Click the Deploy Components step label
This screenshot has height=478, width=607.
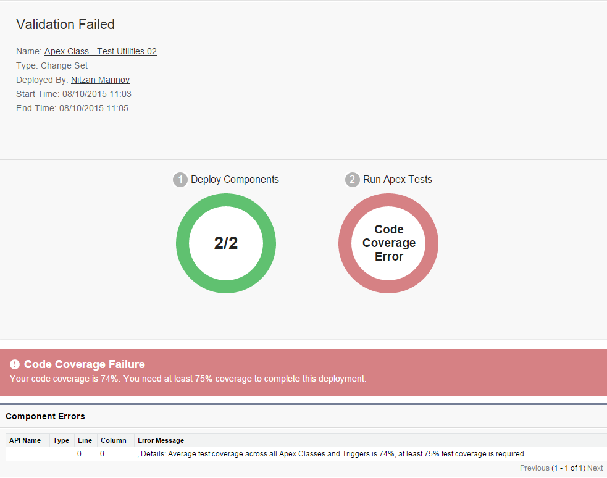coord(235,180)
